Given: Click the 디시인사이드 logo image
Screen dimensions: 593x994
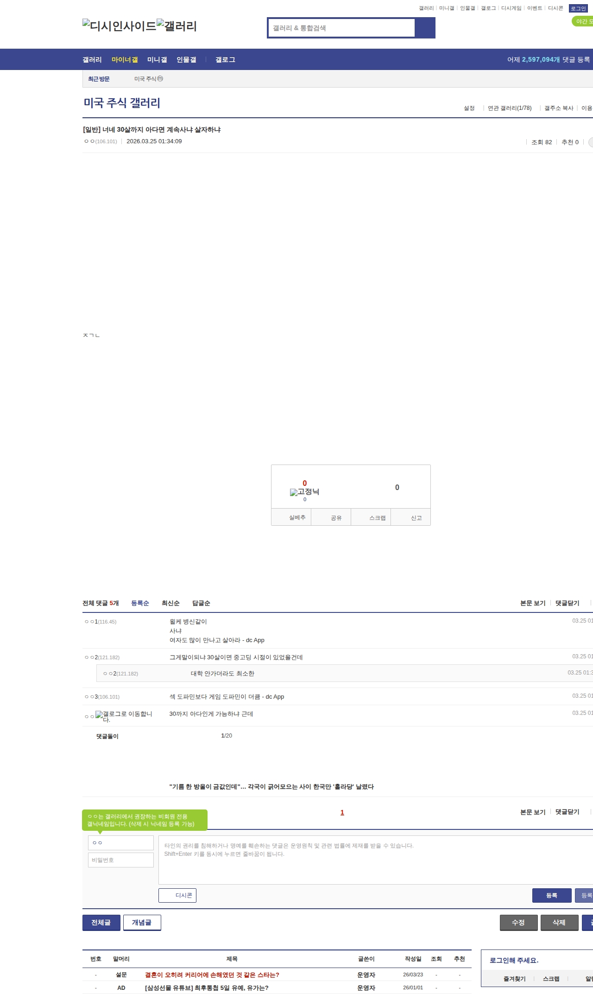Looking at the screenshot, I should [x=119, y=25].
